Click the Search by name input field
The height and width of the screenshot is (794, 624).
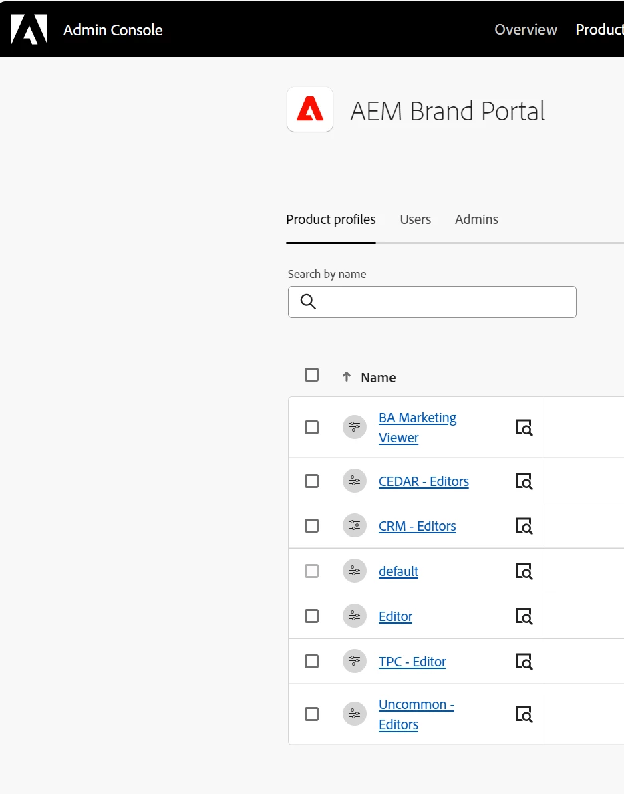click(x=432, y=302)
